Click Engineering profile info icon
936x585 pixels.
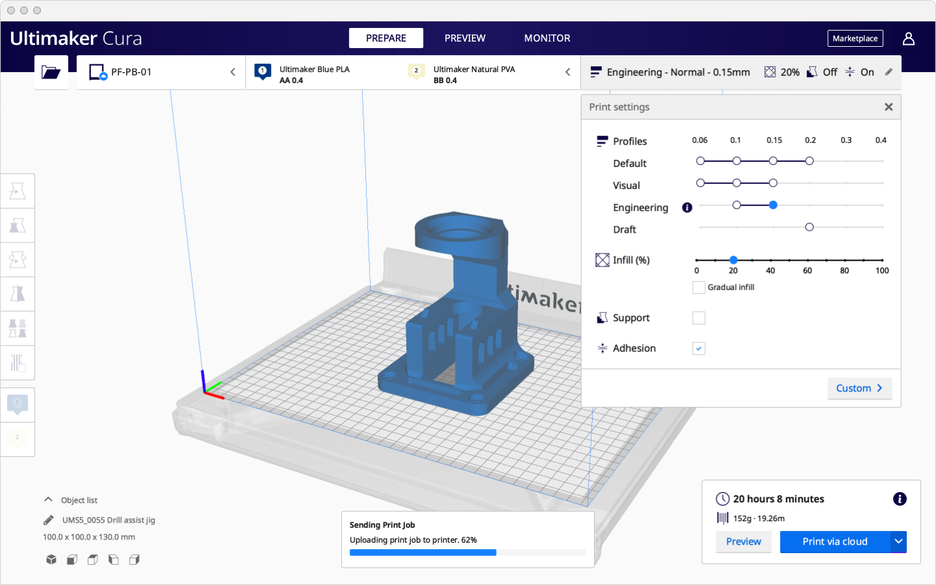pos(687,208)
